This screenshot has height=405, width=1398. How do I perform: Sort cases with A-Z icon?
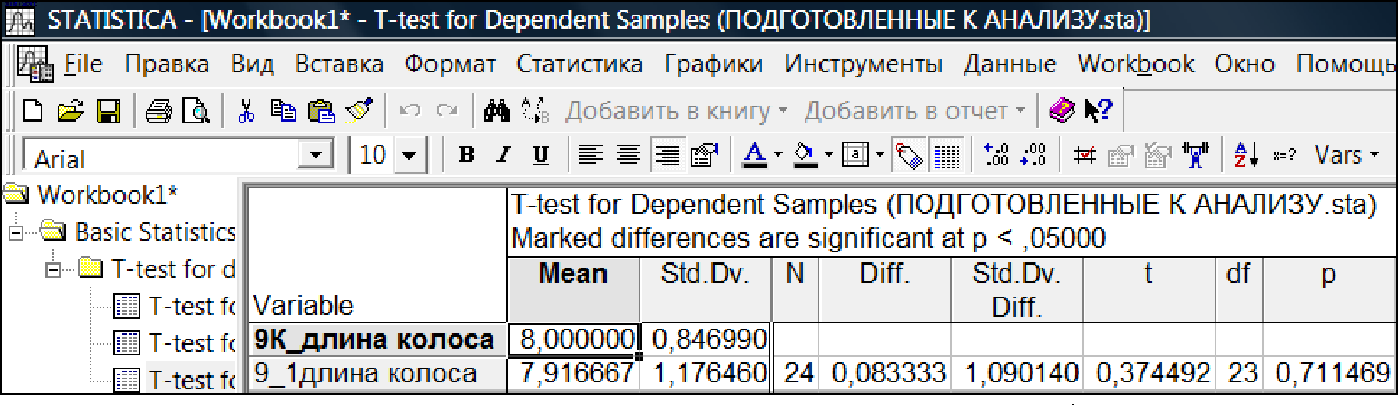point(1245,155)
